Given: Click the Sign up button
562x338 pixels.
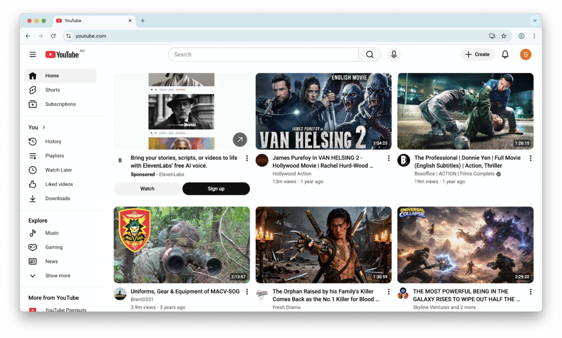Looking at the screenshot, I should click(x=216, y=189).
